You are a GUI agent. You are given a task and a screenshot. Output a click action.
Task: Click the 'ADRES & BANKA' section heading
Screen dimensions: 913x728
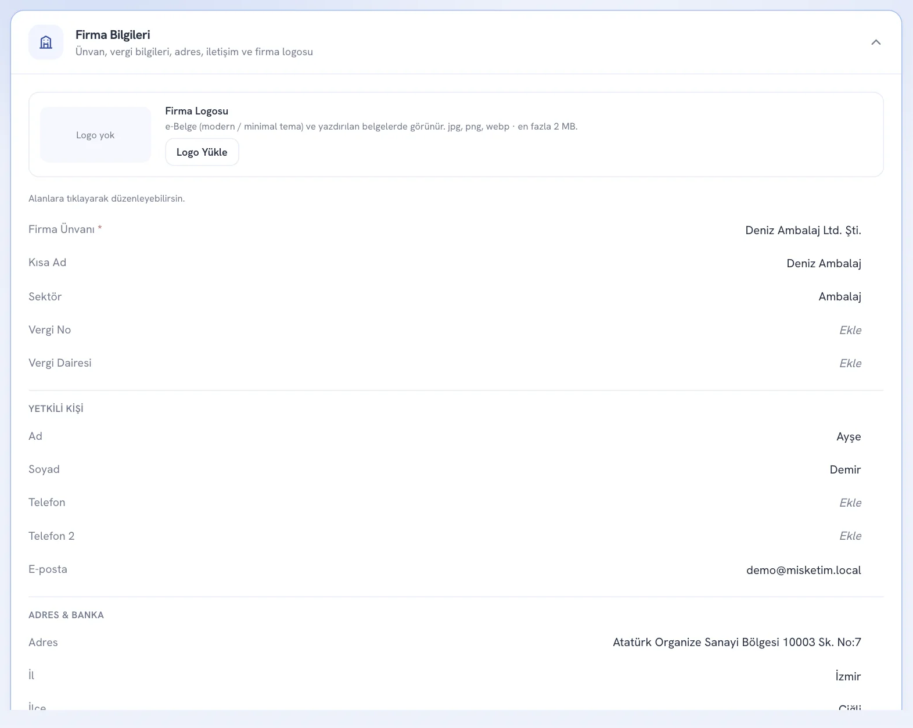[66, 615]
